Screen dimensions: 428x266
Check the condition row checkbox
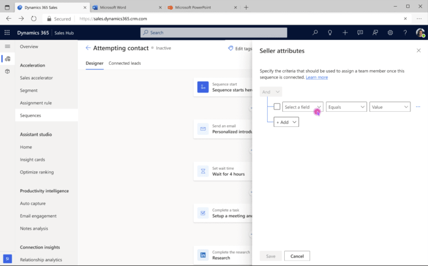tap(277, 106)
